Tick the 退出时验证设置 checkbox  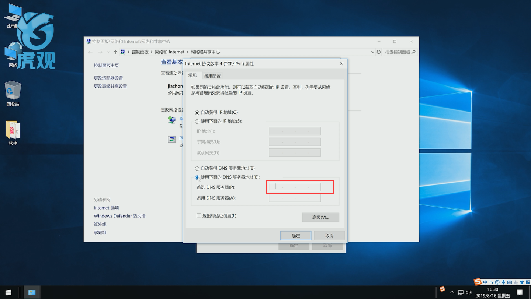point(199,216)
